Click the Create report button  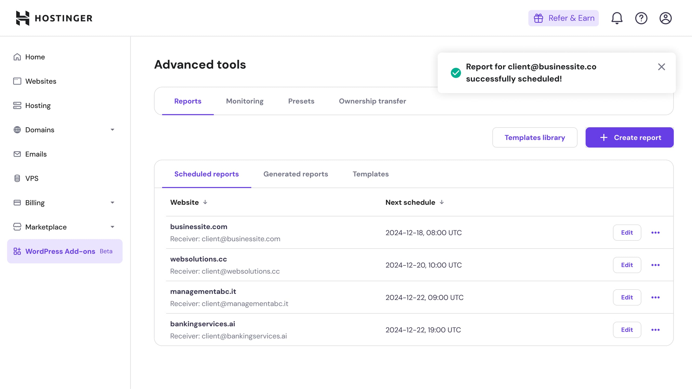pyautogui.click(x=629, y=138)
